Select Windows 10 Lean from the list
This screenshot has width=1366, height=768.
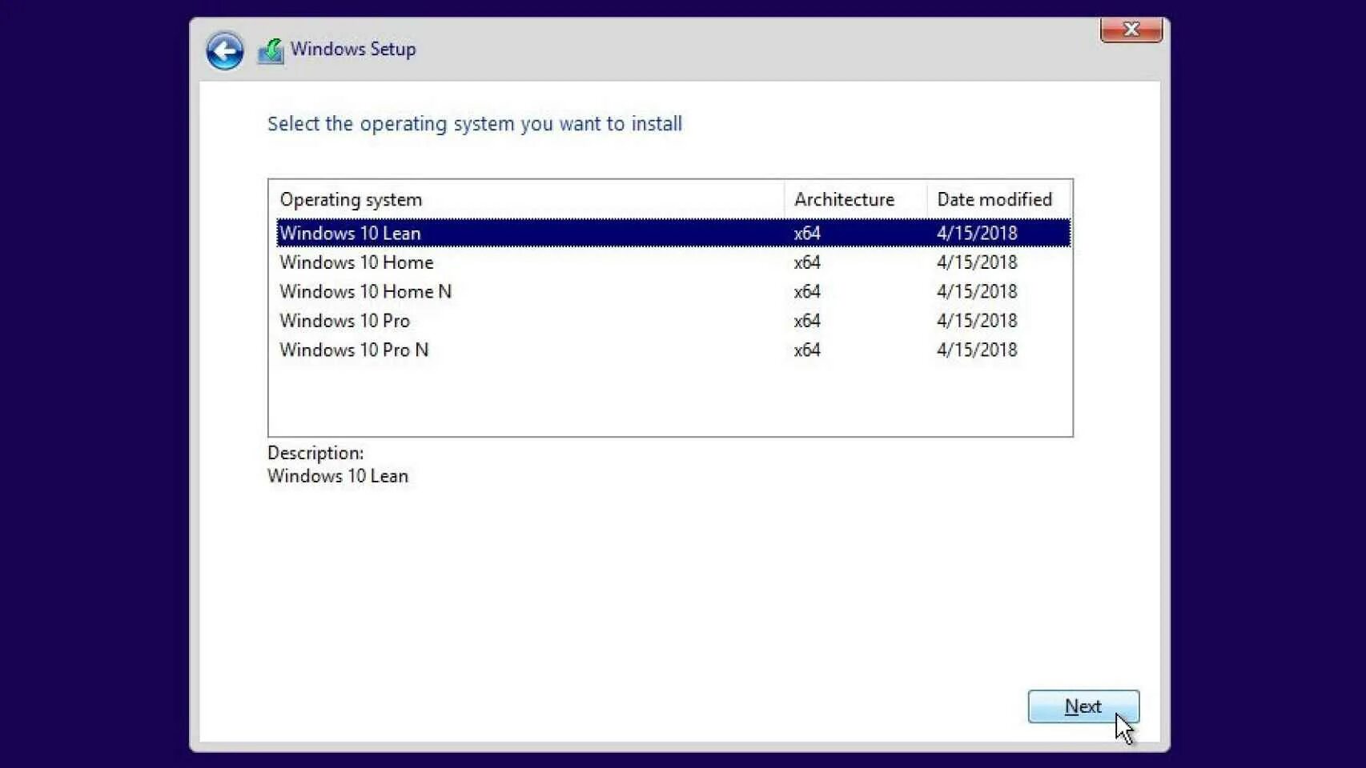[x=673, y=233]
